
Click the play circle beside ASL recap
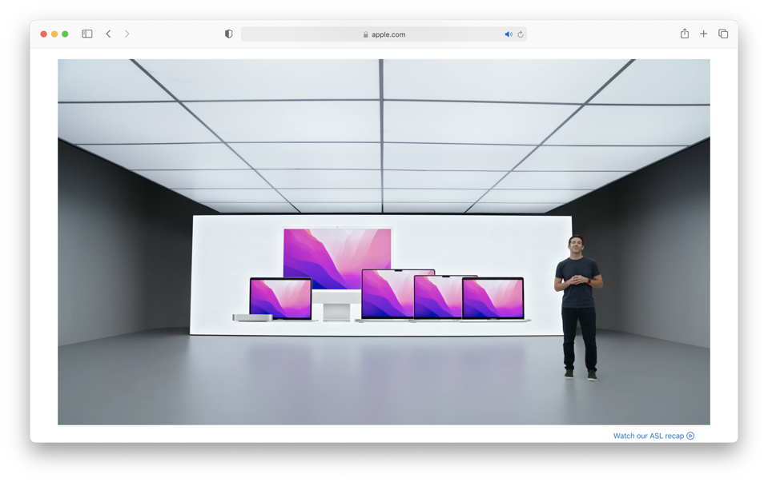click(x=690, y=436)
